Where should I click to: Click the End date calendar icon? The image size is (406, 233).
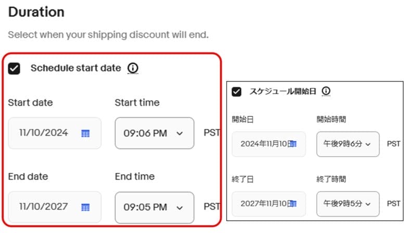(x=85, y=207)
